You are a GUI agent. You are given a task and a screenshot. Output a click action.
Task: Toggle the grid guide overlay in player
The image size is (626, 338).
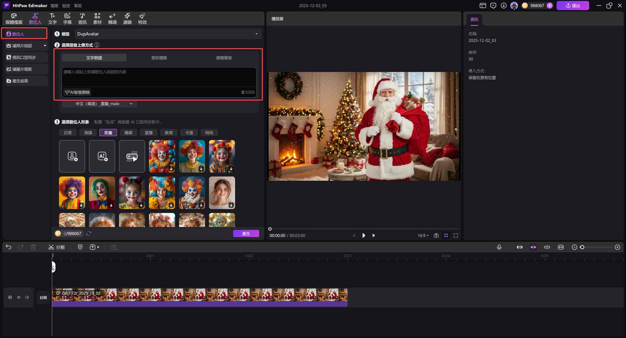click(x=446, y=235)
